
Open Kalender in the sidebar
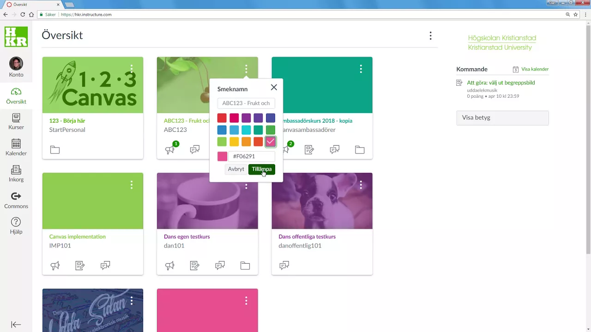pos(16,148)
